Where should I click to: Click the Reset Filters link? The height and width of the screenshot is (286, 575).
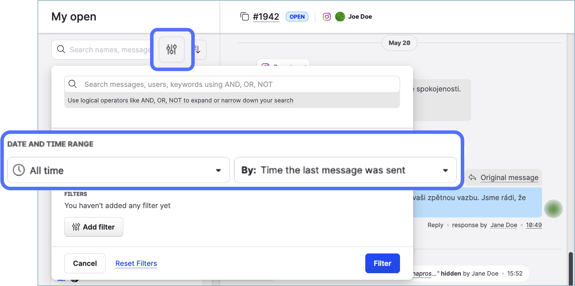coord(136,263)
